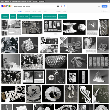The width and height of the screenshot is (110, 110).
Task: Select the News tab
Action: [x=40, y=11]
